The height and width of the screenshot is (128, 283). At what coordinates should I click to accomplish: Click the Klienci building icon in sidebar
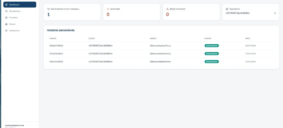tap(6, 24)
